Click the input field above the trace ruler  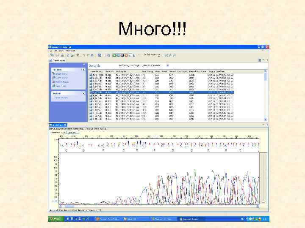click(x=72, y=133)
